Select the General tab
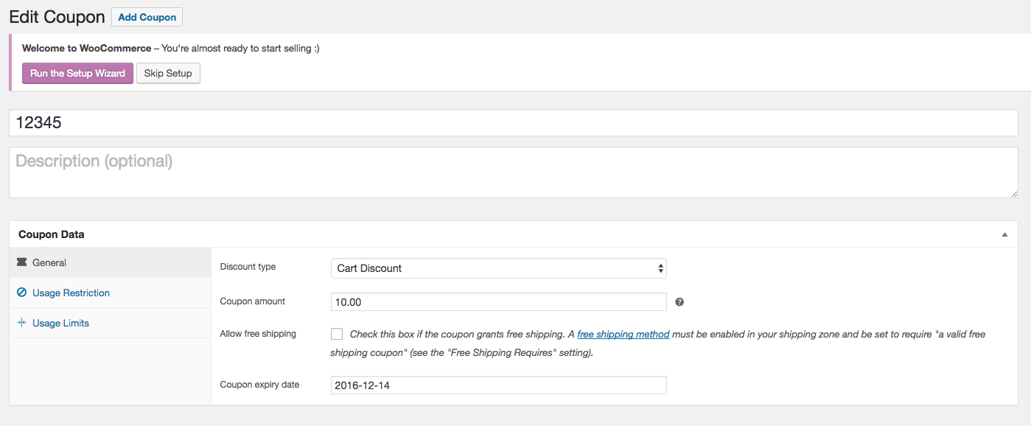 click(x=49, y=262)
